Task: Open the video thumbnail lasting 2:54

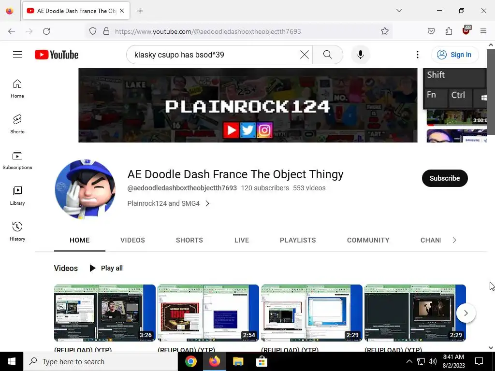Action: click(x=208, y=313)
